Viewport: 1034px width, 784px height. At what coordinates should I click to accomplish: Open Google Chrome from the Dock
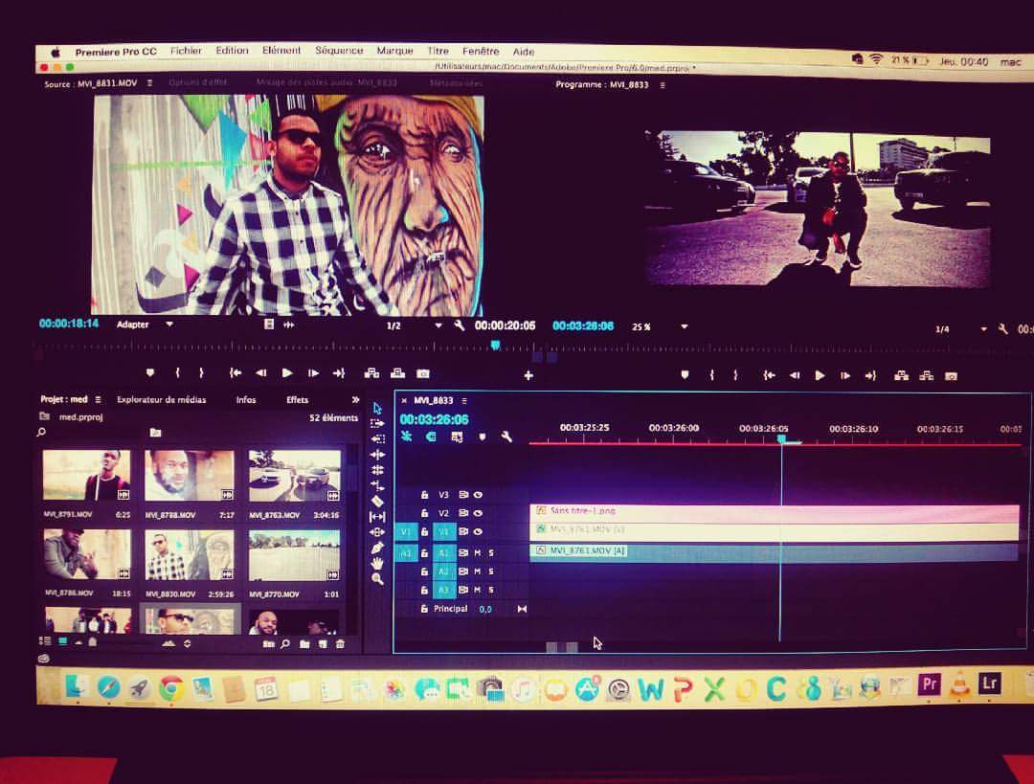[171, 688]
